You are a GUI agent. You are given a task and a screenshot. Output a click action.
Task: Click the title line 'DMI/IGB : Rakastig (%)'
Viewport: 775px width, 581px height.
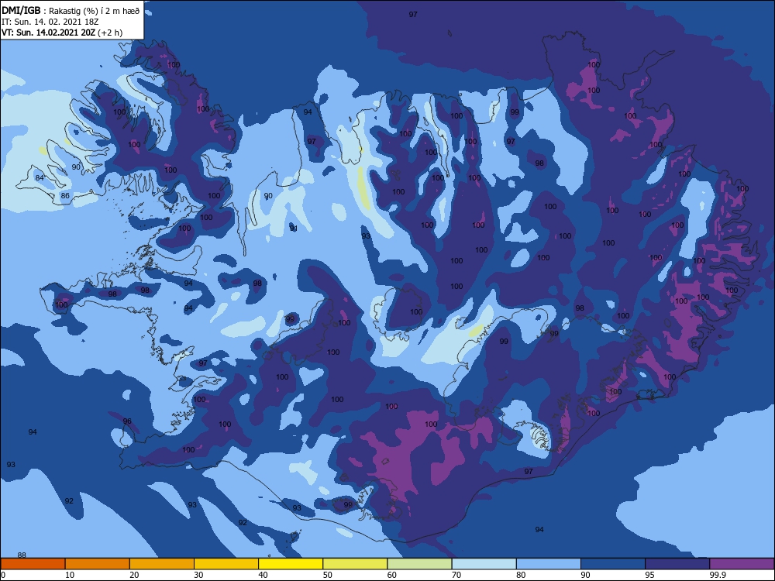[x=71, y=11]
